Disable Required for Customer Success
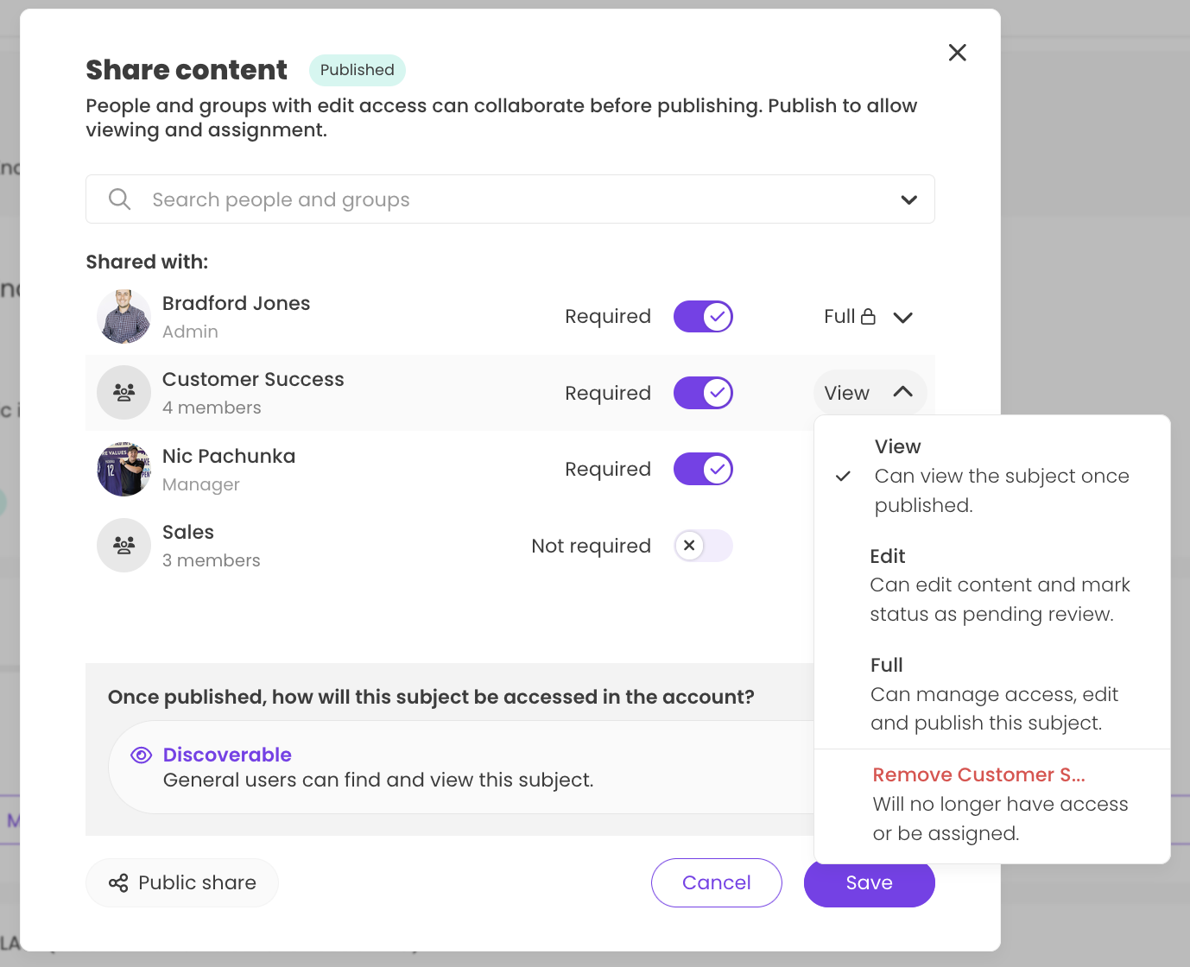The image size is (1190, 967). pos(703,393)
